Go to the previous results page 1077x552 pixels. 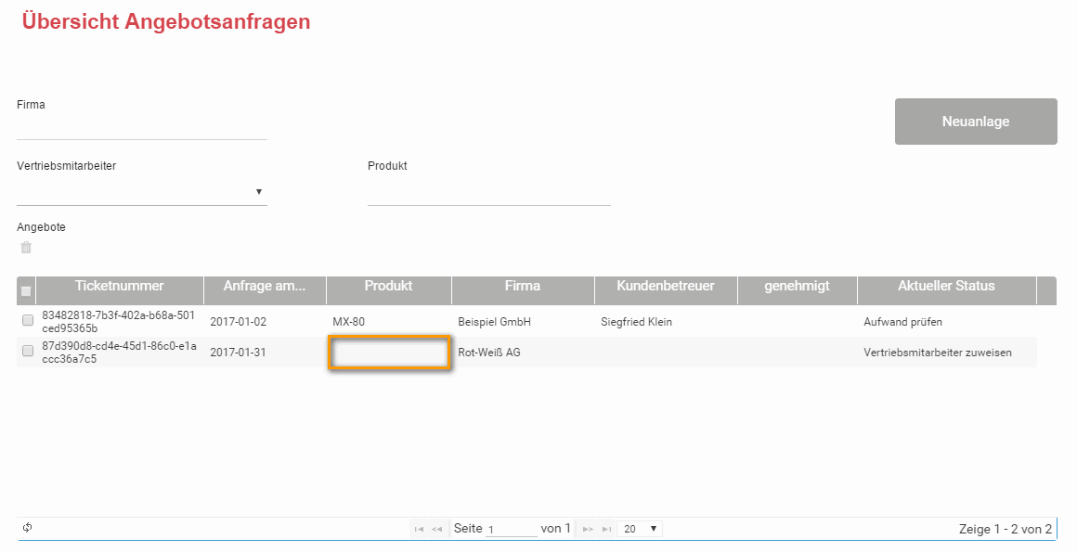pyautogui.click(x=436, y=529)
